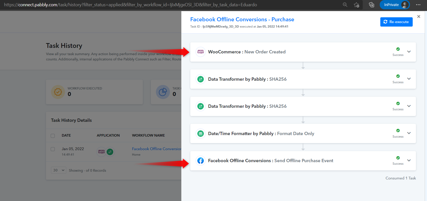Screen dimensions: 427x201
Task: Click the Facebook Offline Conversions - Purchase title
Action: point(242,19)
